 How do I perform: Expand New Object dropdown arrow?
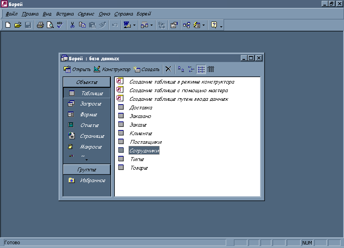[x=203, y=25]
